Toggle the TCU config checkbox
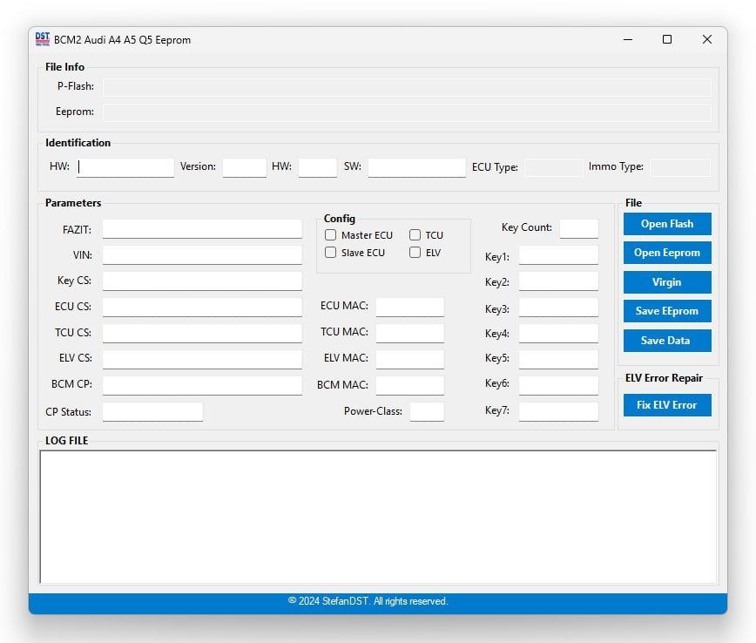Screen dimensions: 756x643 (415, 235)
